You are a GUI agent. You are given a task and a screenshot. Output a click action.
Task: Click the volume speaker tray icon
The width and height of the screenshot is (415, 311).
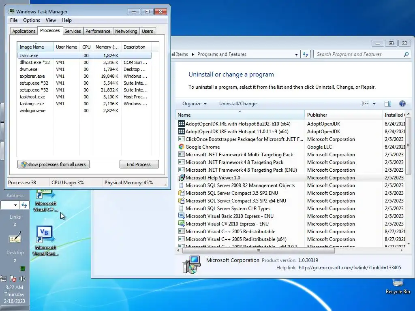(23, 279)
